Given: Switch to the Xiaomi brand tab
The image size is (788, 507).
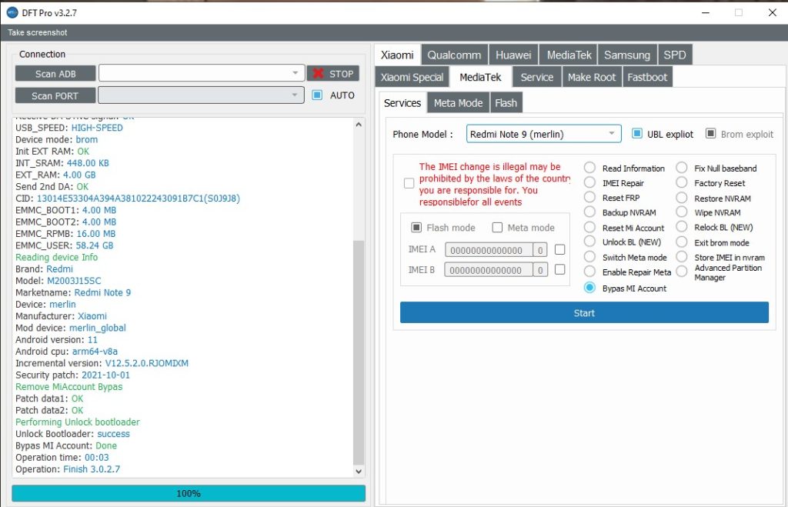Looking at the screenshot, I should pos(397,55).
